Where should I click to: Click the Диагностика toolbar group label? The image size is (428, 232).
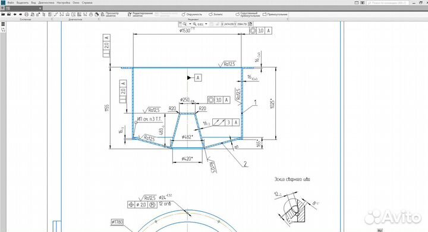pos(75,20)
